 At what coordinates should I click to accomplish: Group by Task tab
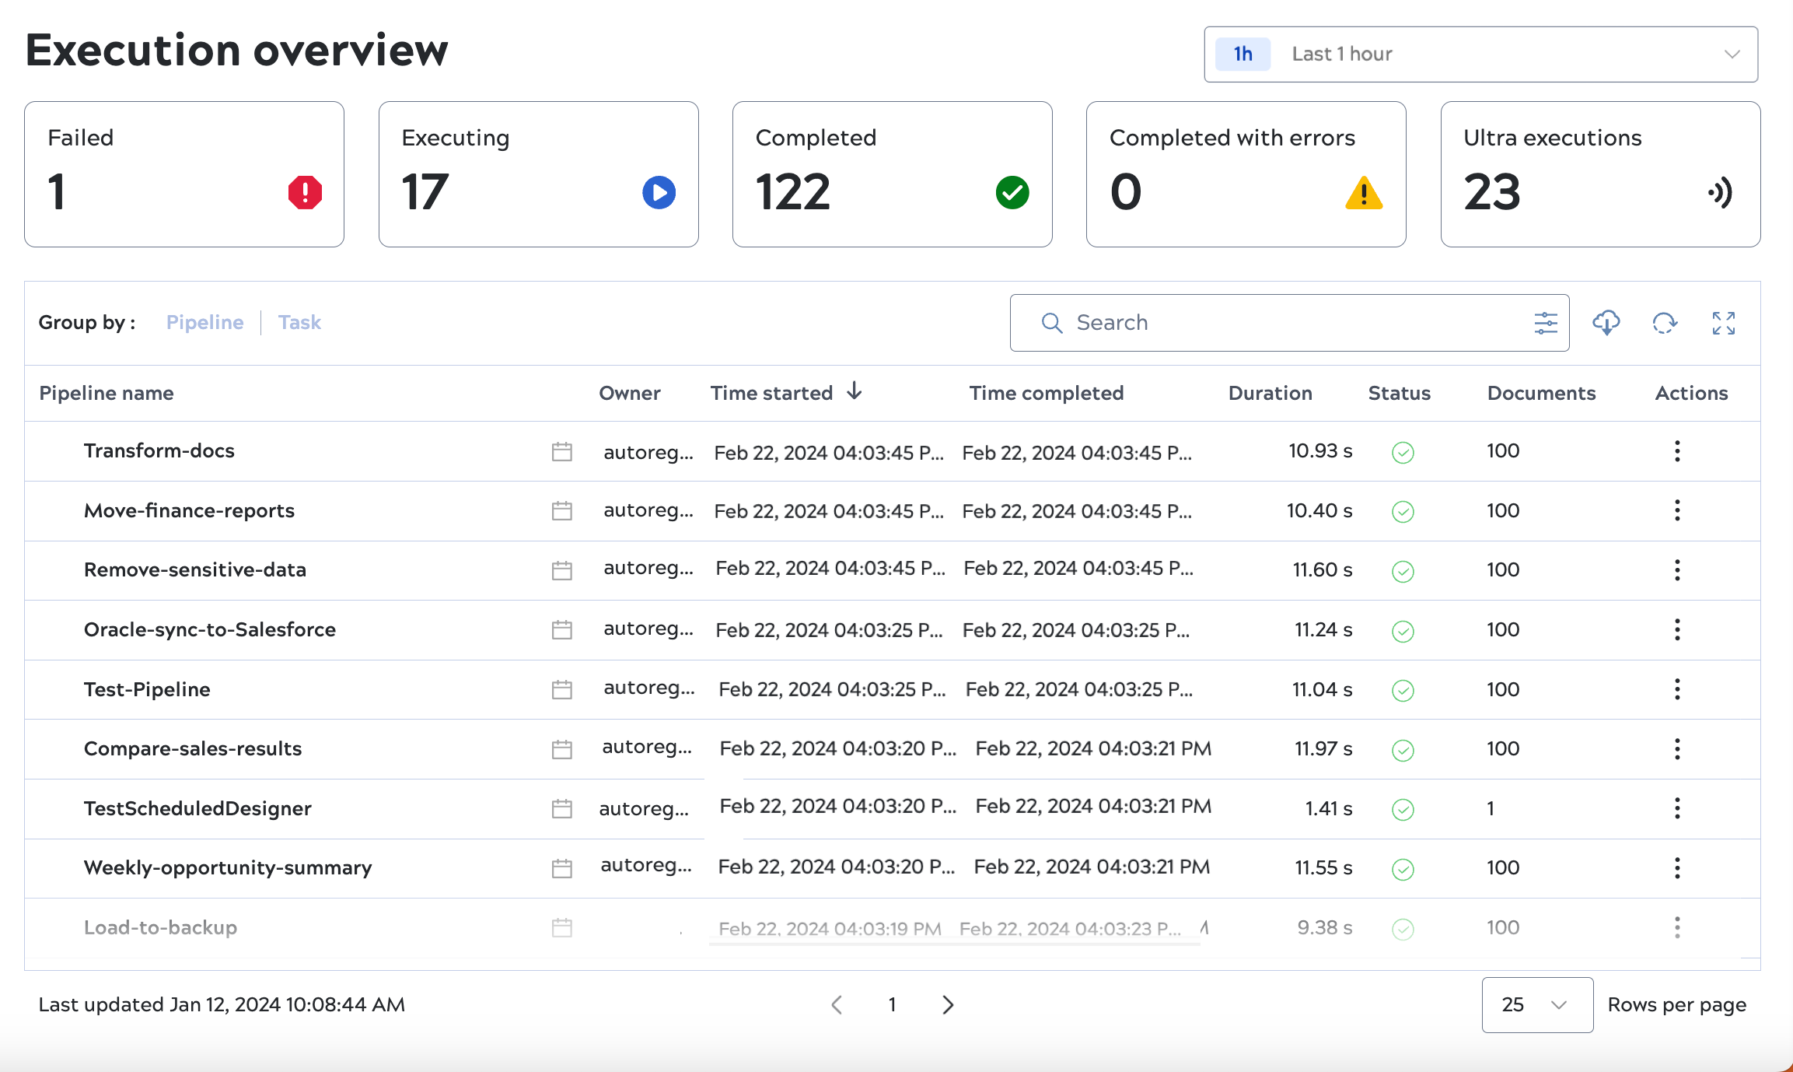[x=299, y=322]
